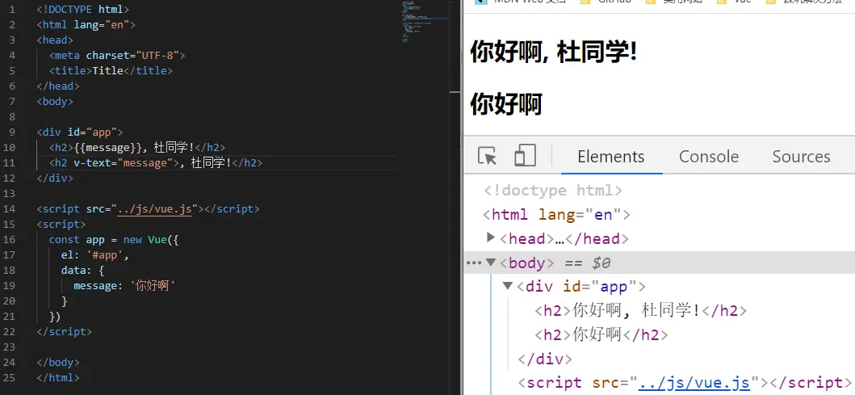This screenshot has height=395, width=855.
Task: Click the 'data: {' line in editor
Action: pyautogui.click(x=82, y=270)
